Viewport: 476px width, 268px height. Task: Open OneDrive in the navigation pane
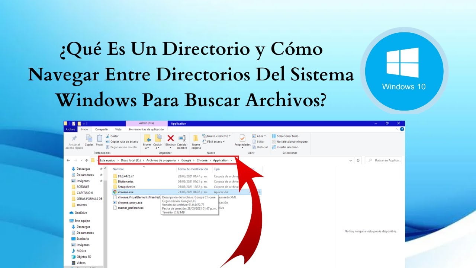(x=78, y=213)
